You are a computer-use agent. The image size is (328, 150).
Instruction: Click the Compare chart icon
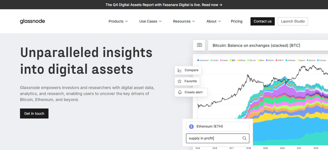pyautogui.click(x=180, y=70)
